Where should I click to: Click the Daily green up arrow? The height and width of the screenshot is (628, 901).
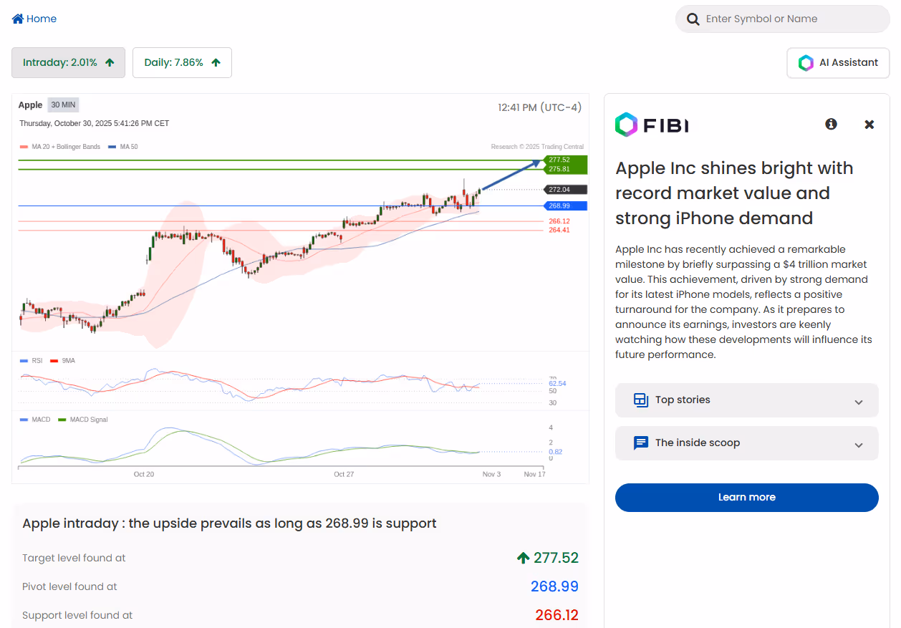(216, 62)
